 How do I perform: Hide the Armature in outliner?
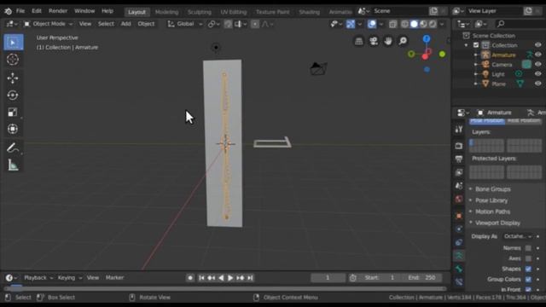[538, 55]
